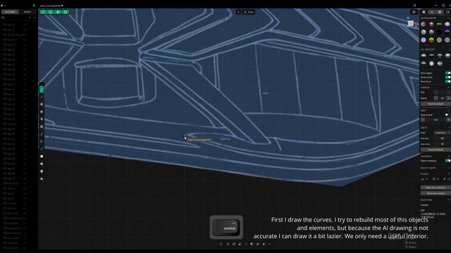Toggle Snap to grid switch
This screenshot has height=253, width=451.
pyautogui.click(x=447, y=115)
